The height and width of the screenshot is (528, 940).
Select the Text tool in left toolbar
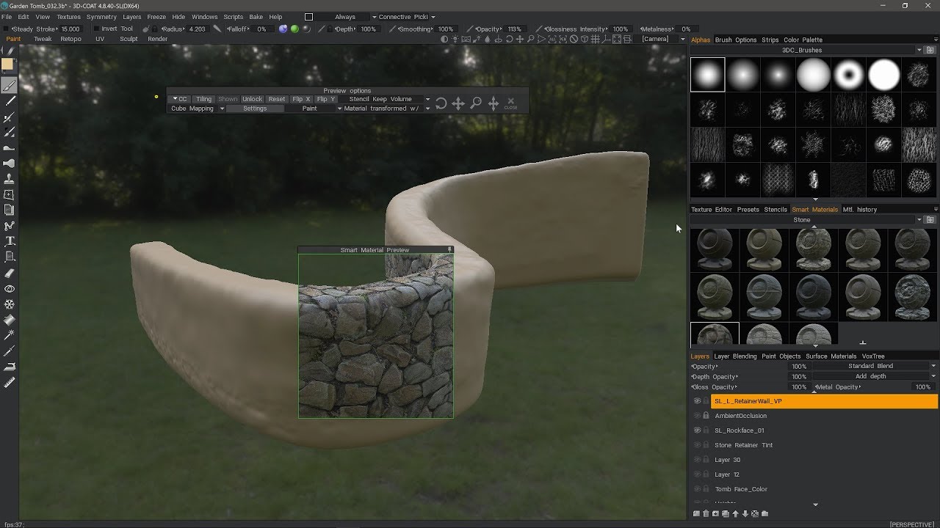point(10,241)
